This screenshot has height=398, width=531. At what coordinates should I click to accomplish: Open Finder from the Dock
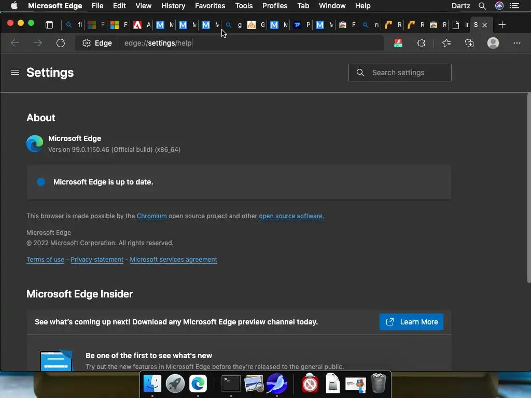point(152,384)
